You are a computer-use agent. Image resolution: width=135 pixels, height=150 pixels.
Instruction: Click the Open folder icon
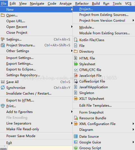pyautogui.click(x=3, y=15)
